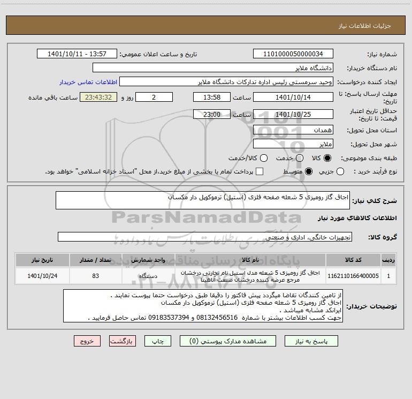Click the چاپ print button
Image resolution: width=412 pixels, height=399 pixels.
[158, 341]
